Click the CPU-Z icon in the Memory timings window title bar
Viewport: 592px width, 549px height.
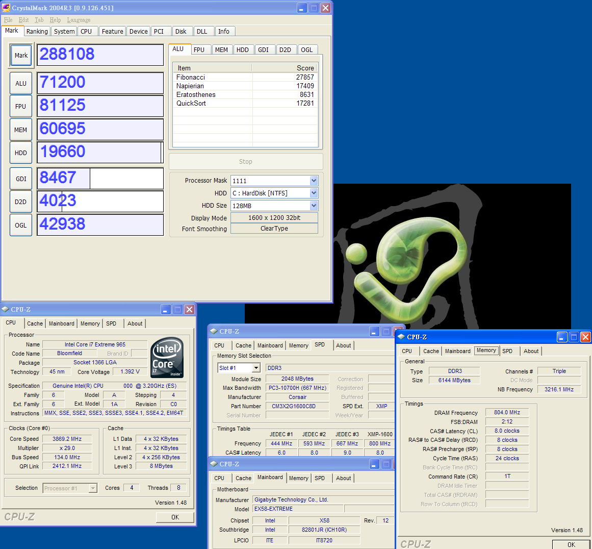[x=401, y=337]
